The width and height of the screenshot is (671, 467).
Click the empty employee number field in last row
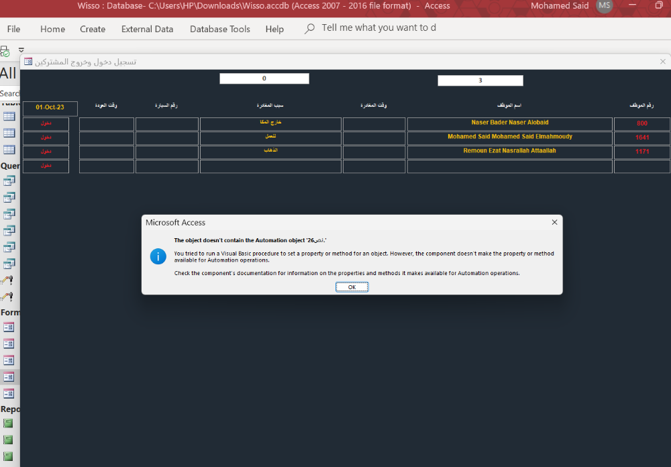[642, 166]
